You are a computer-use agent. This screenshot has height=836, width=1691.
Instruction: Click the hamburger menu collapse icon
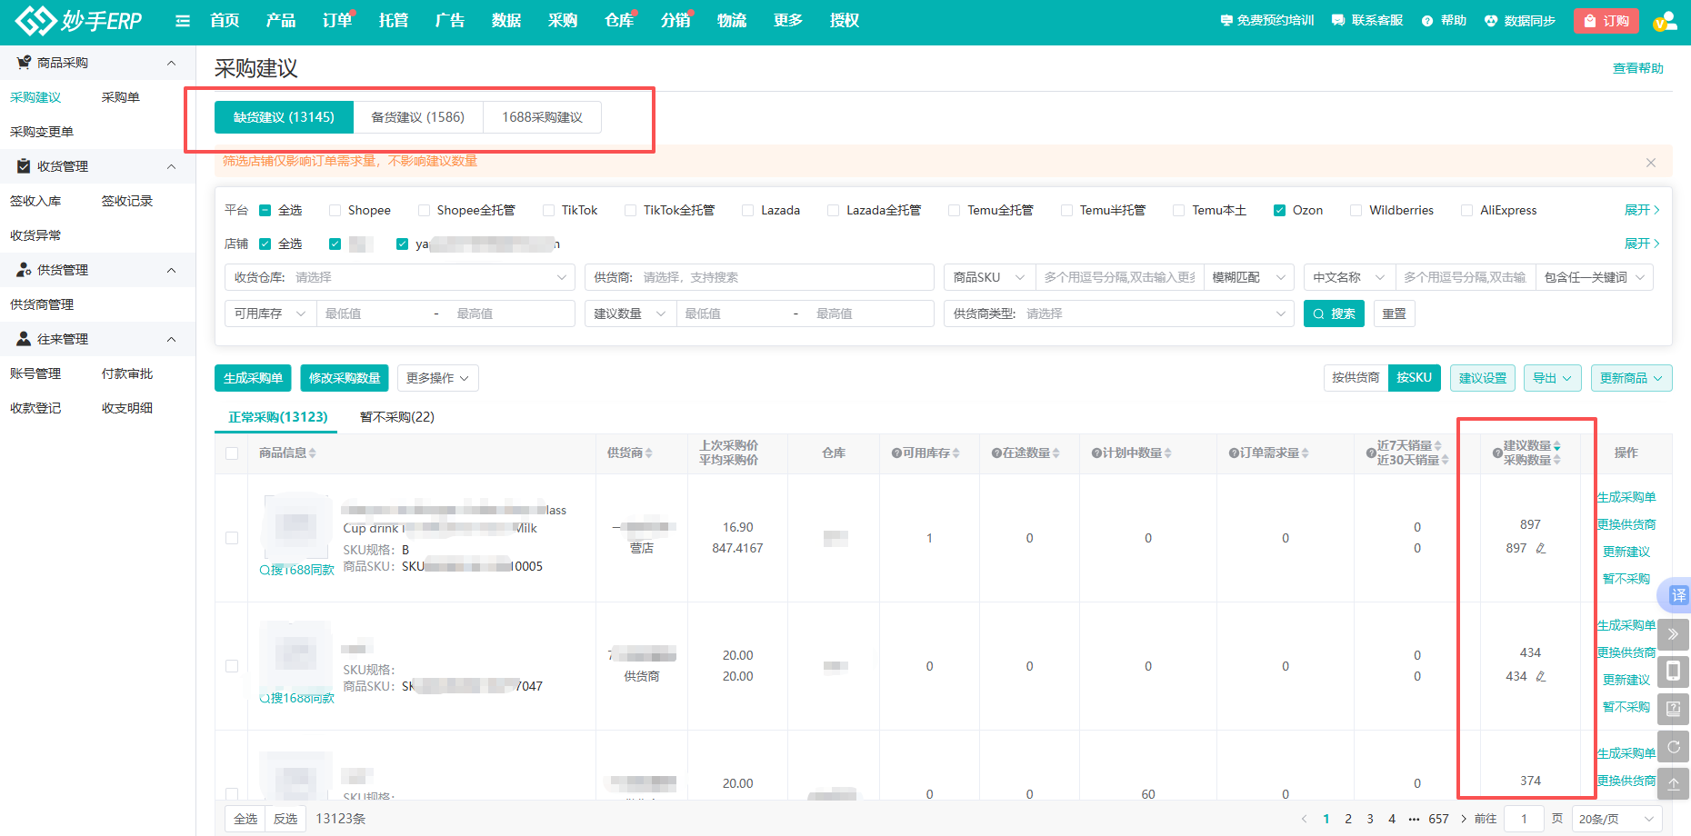click(183, 21)
